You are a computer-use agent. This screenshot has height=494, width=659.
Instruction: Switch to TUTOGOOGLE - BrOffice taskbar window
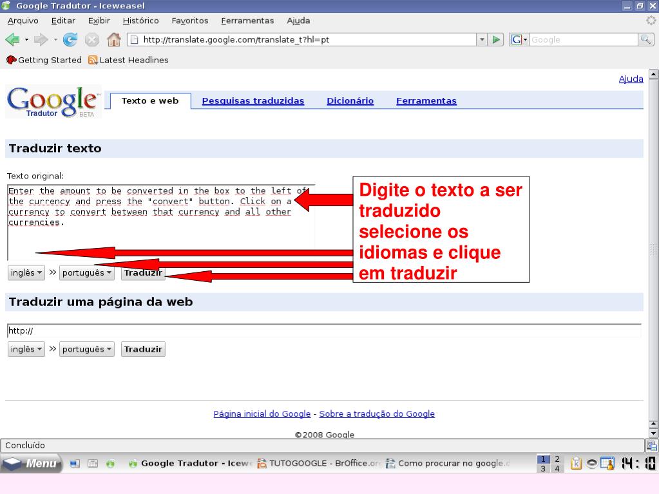click(320, 463)
